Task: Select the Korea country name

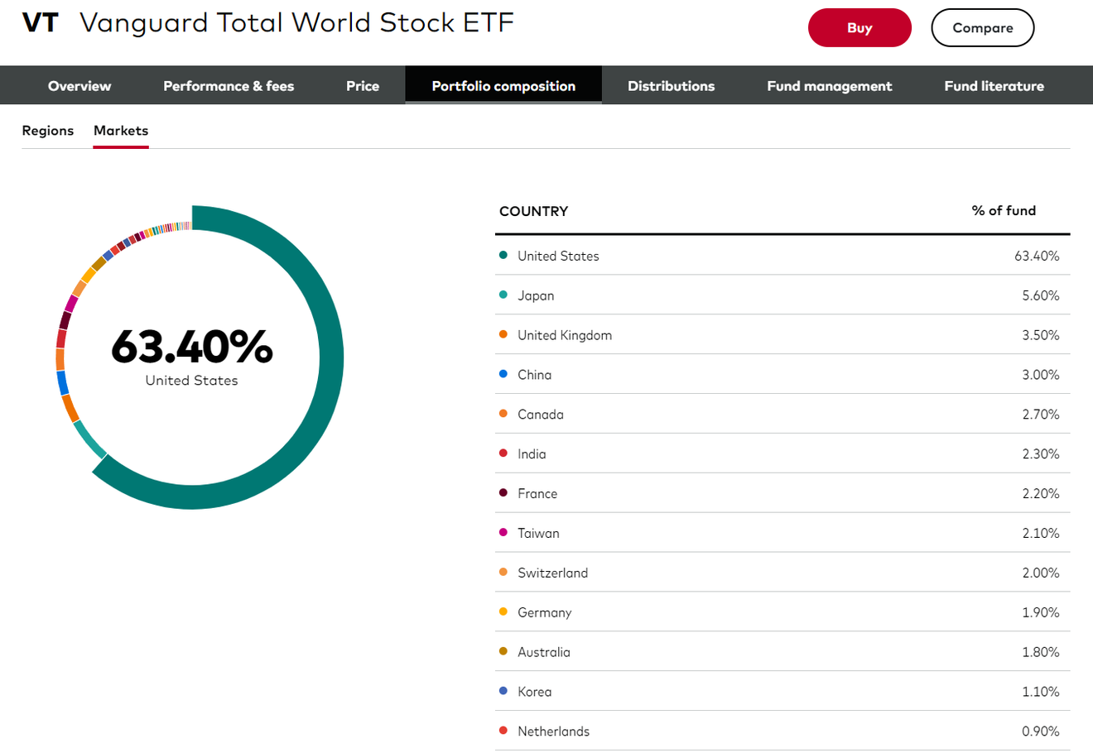Action: (x=534, y=692)
